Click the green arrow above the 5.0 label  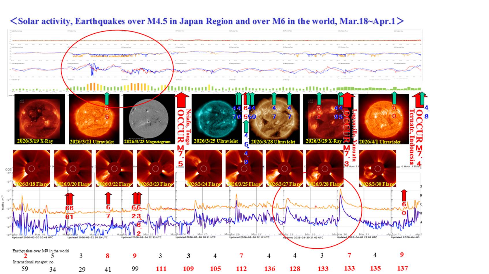click(394, 98)
